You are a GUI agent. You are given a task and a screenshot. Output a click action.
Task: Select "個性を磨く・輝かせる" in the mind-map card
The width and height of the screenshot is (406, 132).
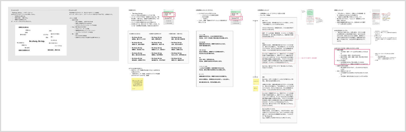54,50
